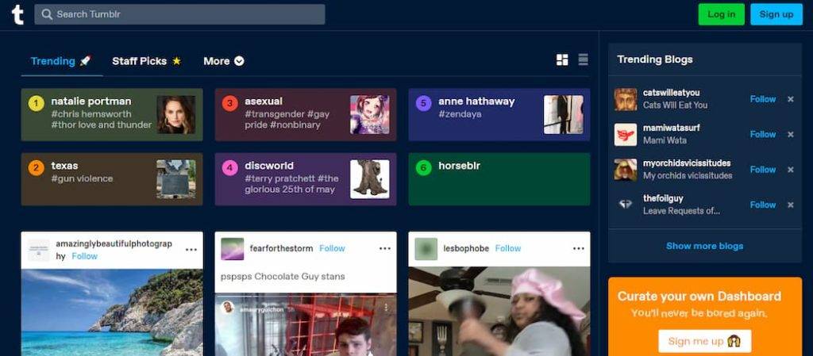
Task: Open options menu on fearforthestorm post
Action: (x=384, y=248)
